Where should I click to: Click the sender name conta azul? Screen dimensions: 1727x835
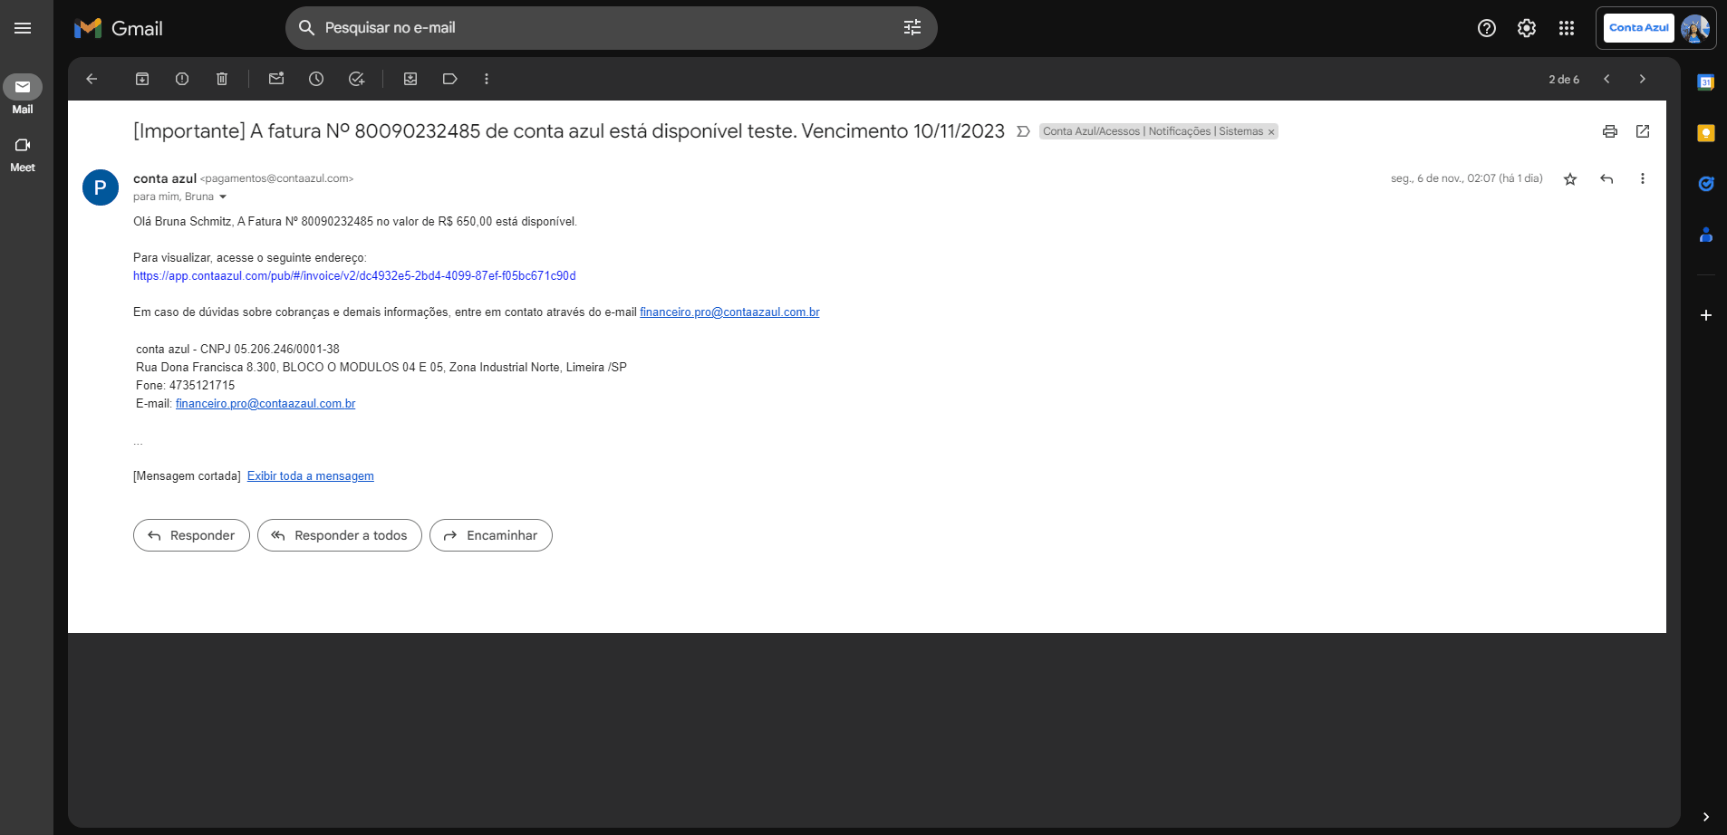coord(165,178)
